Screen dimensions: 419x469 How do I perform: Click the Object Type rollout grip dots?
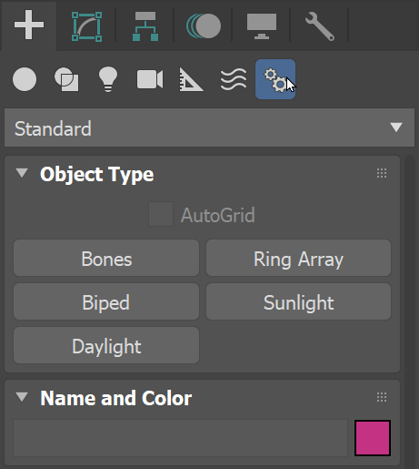tap(382, 173)
